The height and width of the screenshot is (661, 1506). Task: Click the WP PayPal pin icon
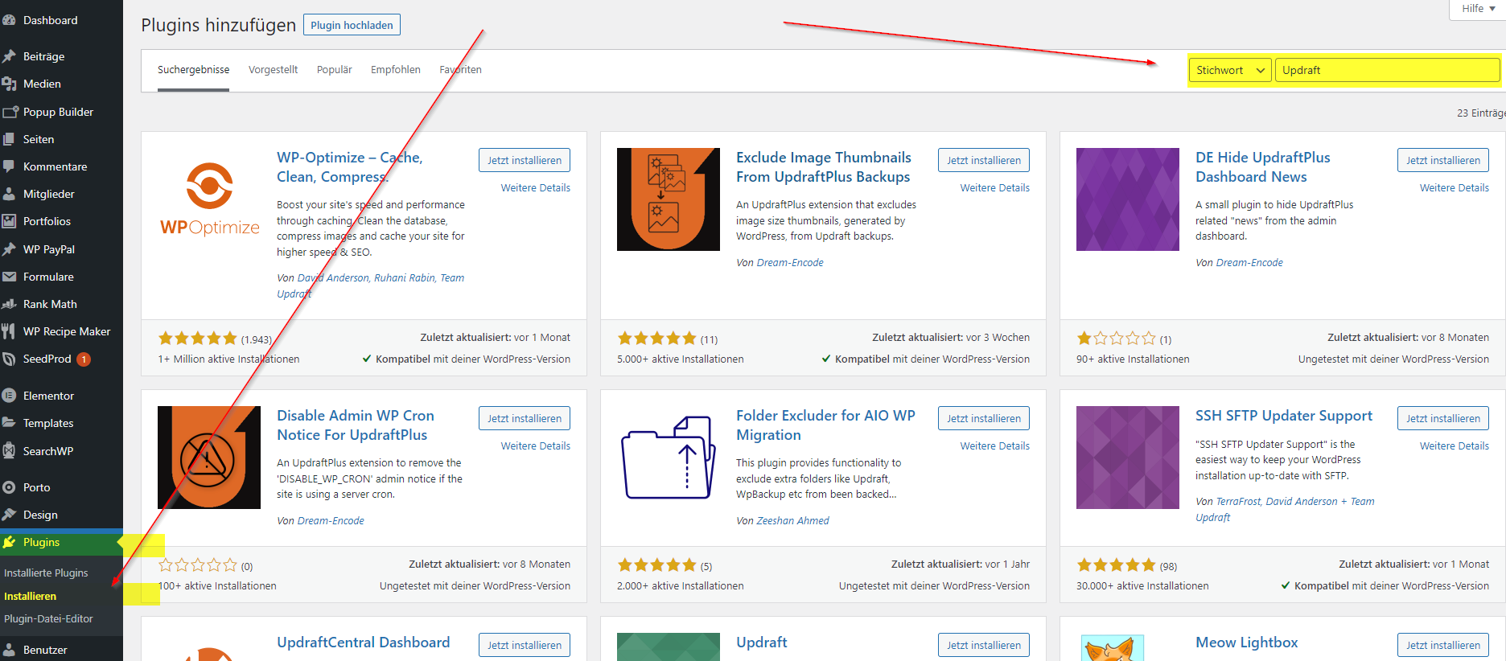point(10,249)
